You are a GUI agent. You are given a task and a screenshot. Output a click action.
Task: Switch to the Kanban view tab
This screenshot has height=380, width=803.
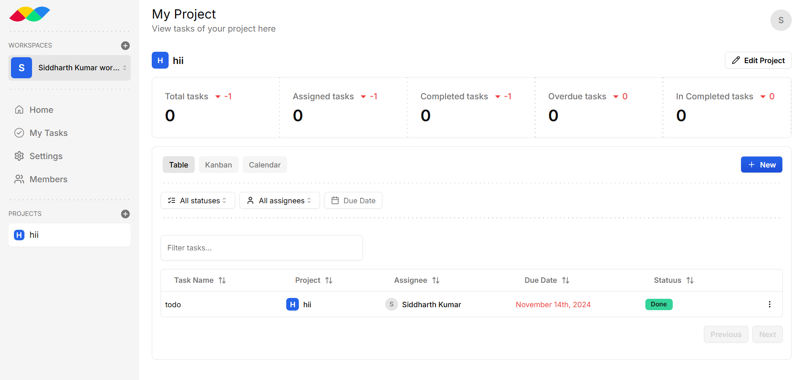[218, 165]
